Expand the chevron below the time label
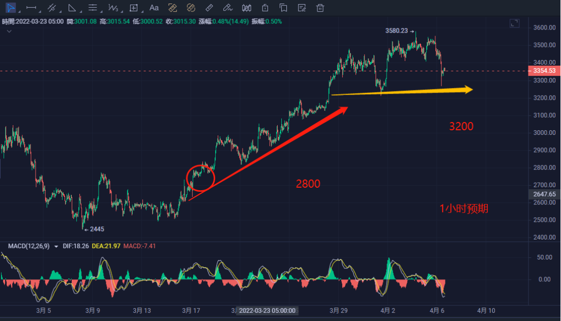 [x=9, y=31]
